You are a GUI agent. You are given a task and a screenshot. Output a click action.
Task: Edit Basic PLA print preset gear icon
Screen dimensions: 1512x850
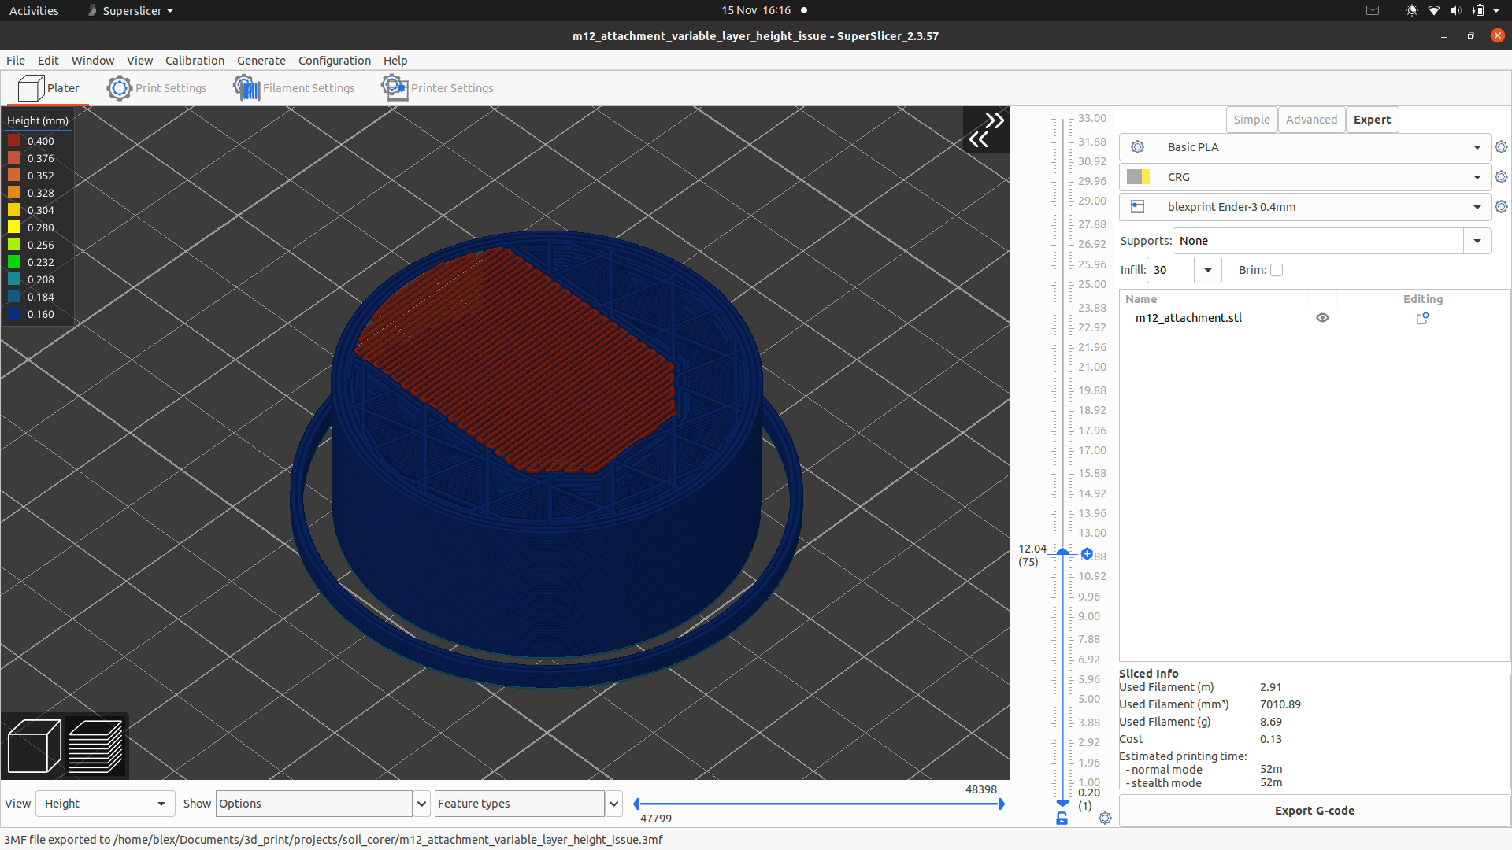[x=1501, y=147]
